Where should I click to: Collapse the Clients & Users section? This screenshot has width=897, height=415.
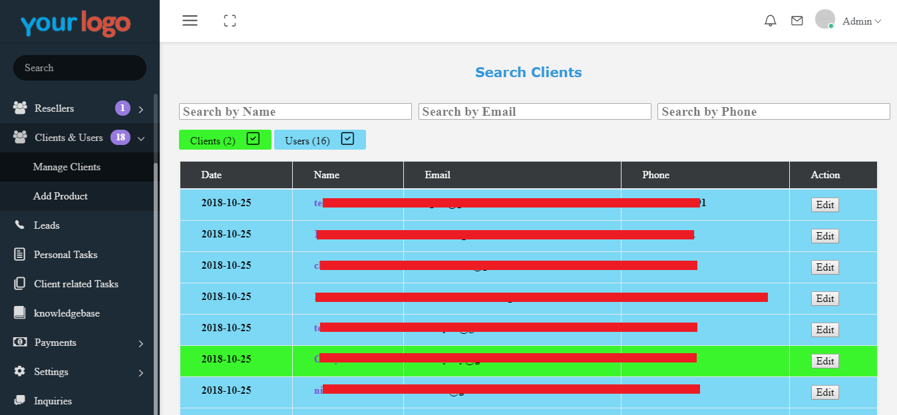(141, 138)
